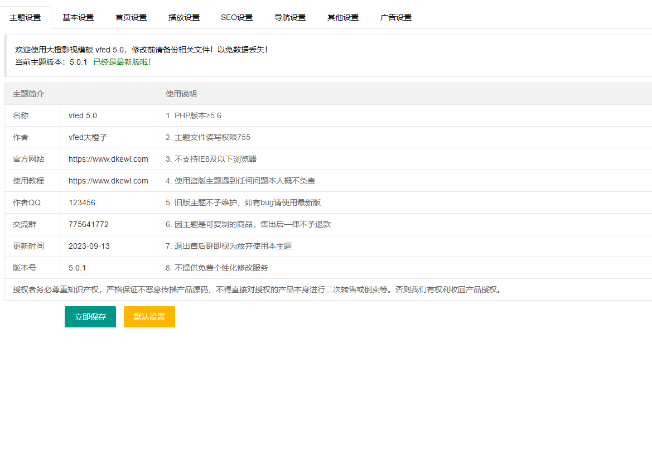Select the 广告设置 tab
Image resolution: width=652 pixels, height=449 pixels.
click(396, 17)
